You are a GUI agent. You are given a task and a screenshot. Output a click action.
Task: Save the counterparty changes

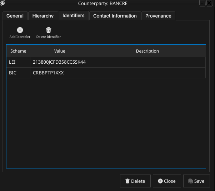(x=196, y=181)
